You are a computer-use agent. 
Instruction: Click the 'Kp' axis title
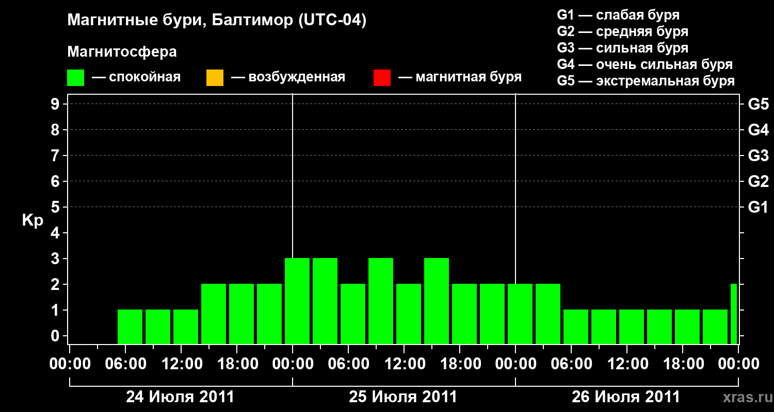point(33,220)
